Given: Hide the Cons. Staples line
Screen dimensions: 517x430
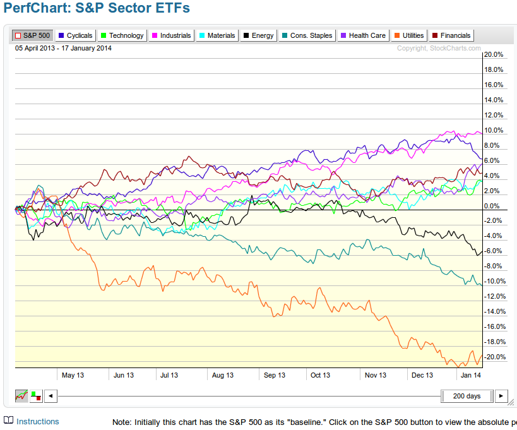Looking at the screenshot, I should pyautogui.click(x=307, y=35).
